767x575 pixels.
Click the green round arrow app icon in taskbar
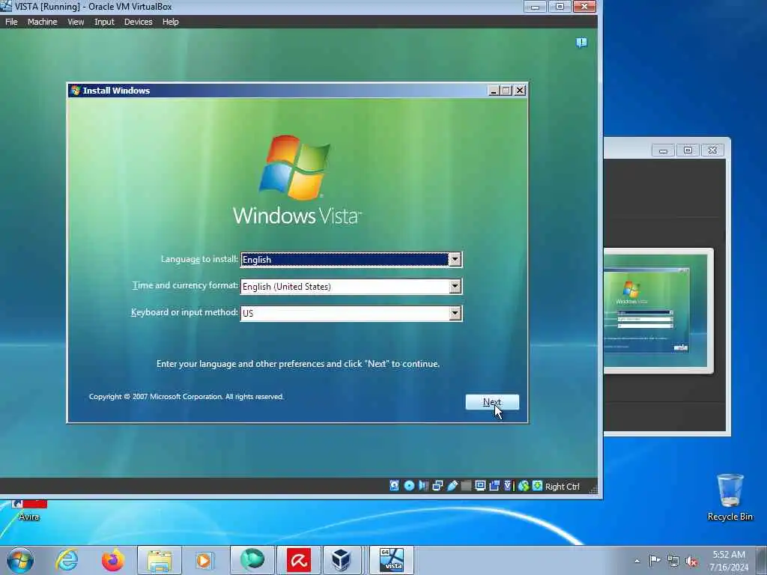(x=252, y=560)
